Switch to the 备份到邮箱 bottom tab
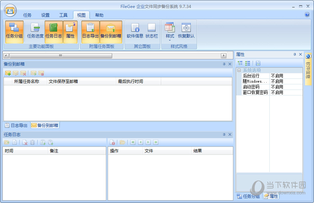Viewport: 314px width, 203px height. (x=45, y=125)
